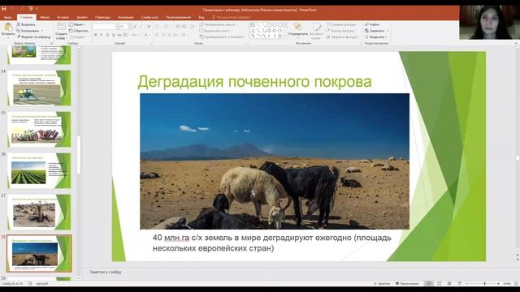Save the presentation from quick access toolbar
The width and height of the screenshot is (520, 292).
click(x=4, y=9)
